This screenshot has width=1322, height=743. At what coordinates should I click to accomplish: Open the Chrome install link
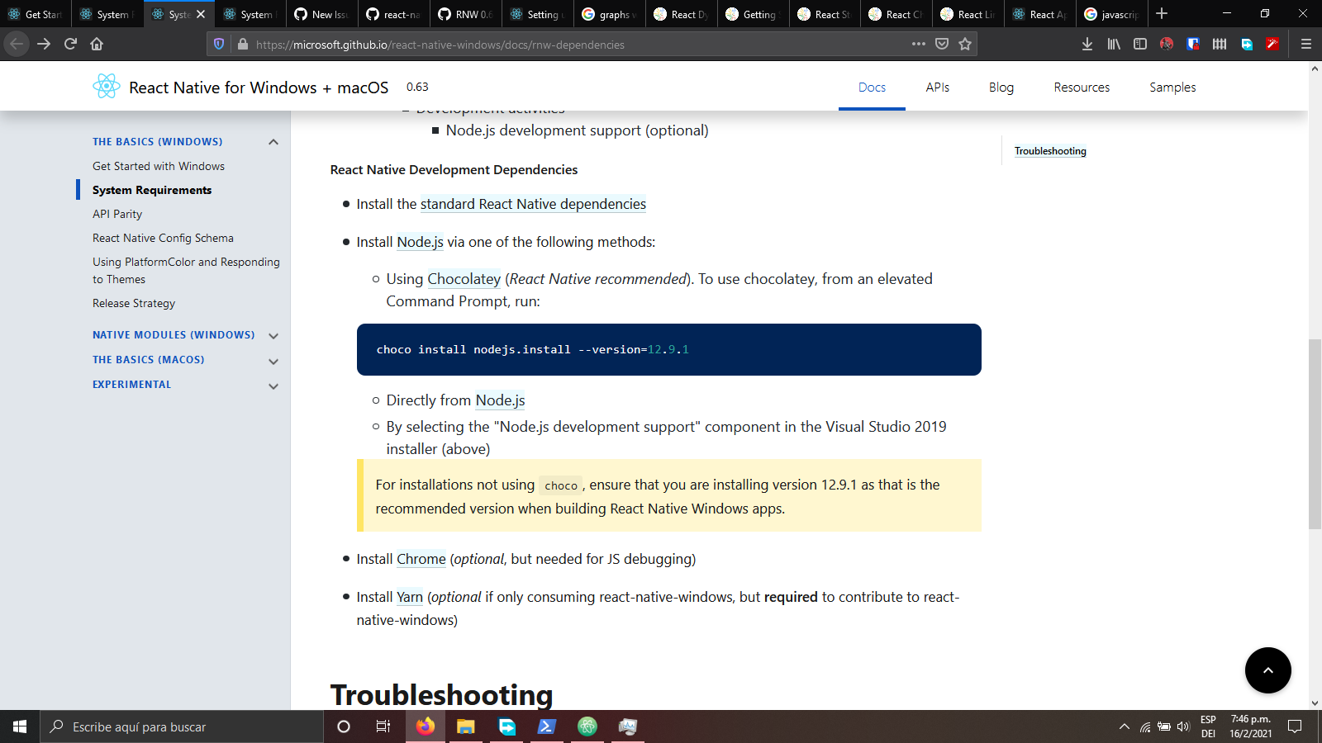421,559
